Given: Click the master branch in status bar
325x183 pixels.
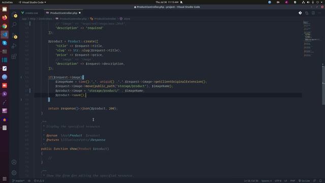Looking at the screenshot, I should [18, 181].
